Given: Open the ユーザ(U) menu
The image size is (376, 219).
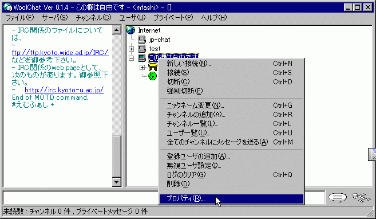Looking at the screenshot, I should [132, 18].
